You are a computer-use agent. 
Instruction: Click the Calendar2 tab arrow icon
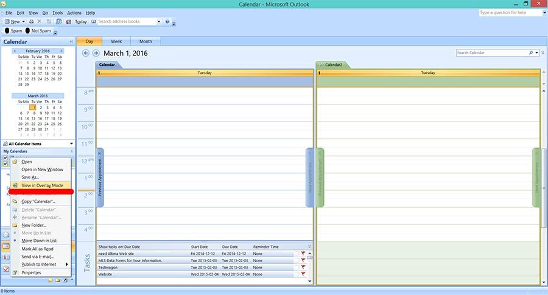coord(321,65)
